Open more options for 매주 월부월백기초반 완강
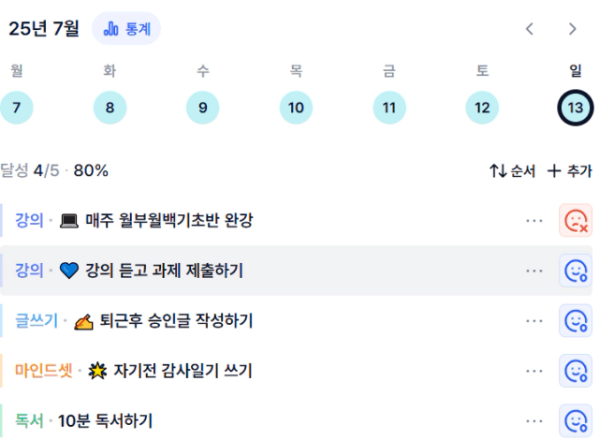The height and width of the screenshot is (440, 599). (534, 221)
